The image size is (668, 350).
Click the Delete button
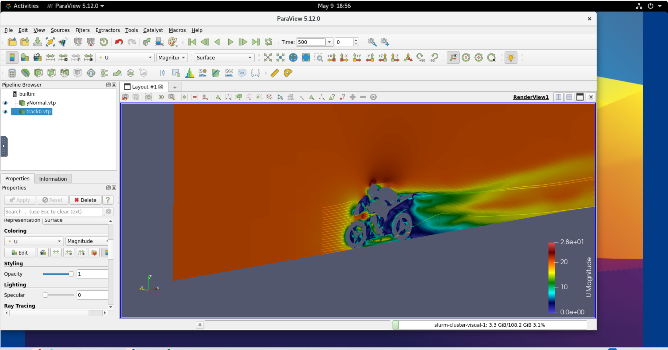pyautogui.click(x=85, y=200)
